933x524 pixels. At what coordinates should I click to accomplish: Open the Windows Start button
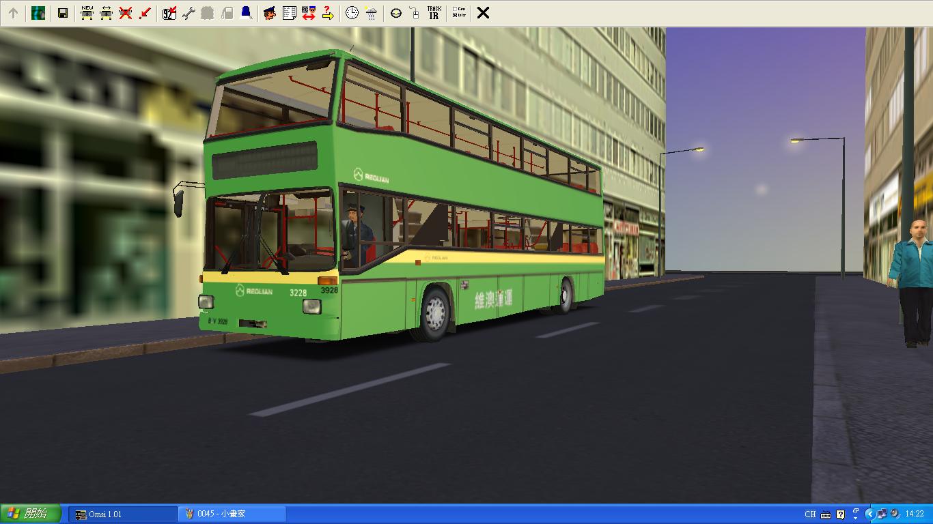31,514
